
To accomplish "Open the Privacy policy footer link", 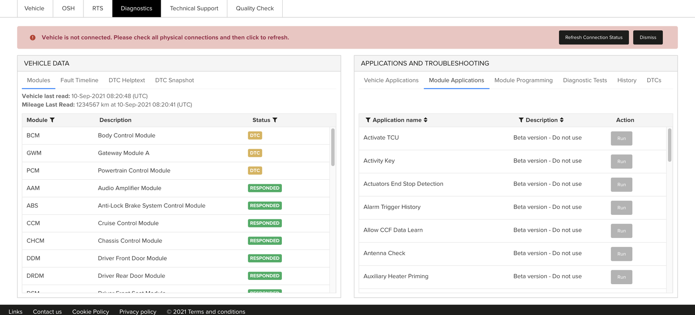I will (x=138, y=312).
